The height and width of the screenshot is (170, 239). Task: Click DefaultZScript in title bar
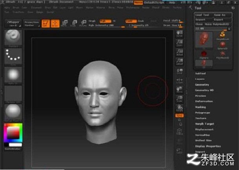click(154, 2)
